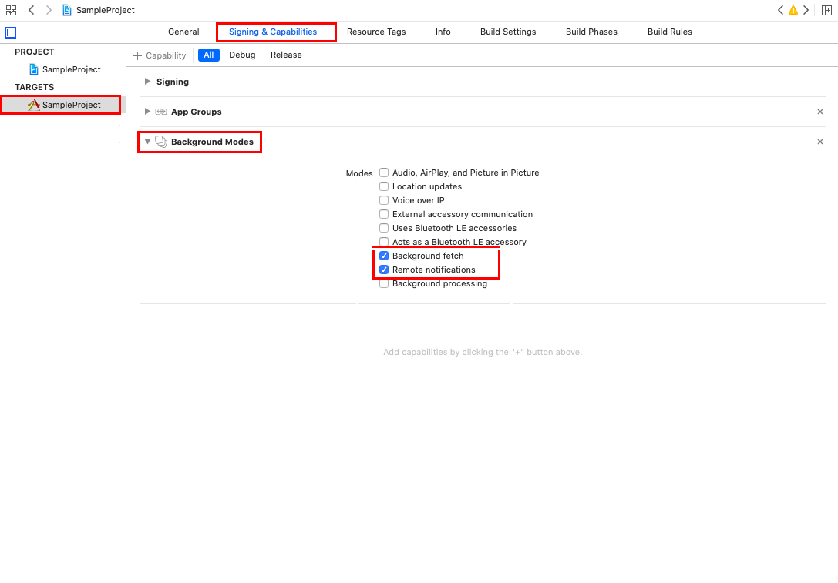Enable Uses Bluetooth LE accessories

[384, 228]
